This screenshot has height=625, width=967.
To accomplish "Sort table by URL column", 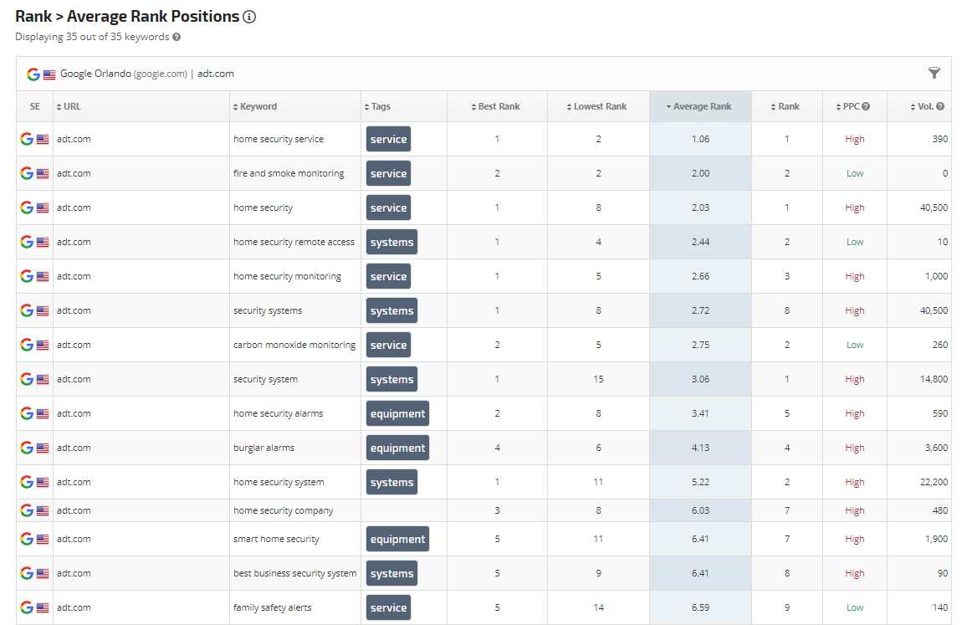I will click(x=72, y=106).
